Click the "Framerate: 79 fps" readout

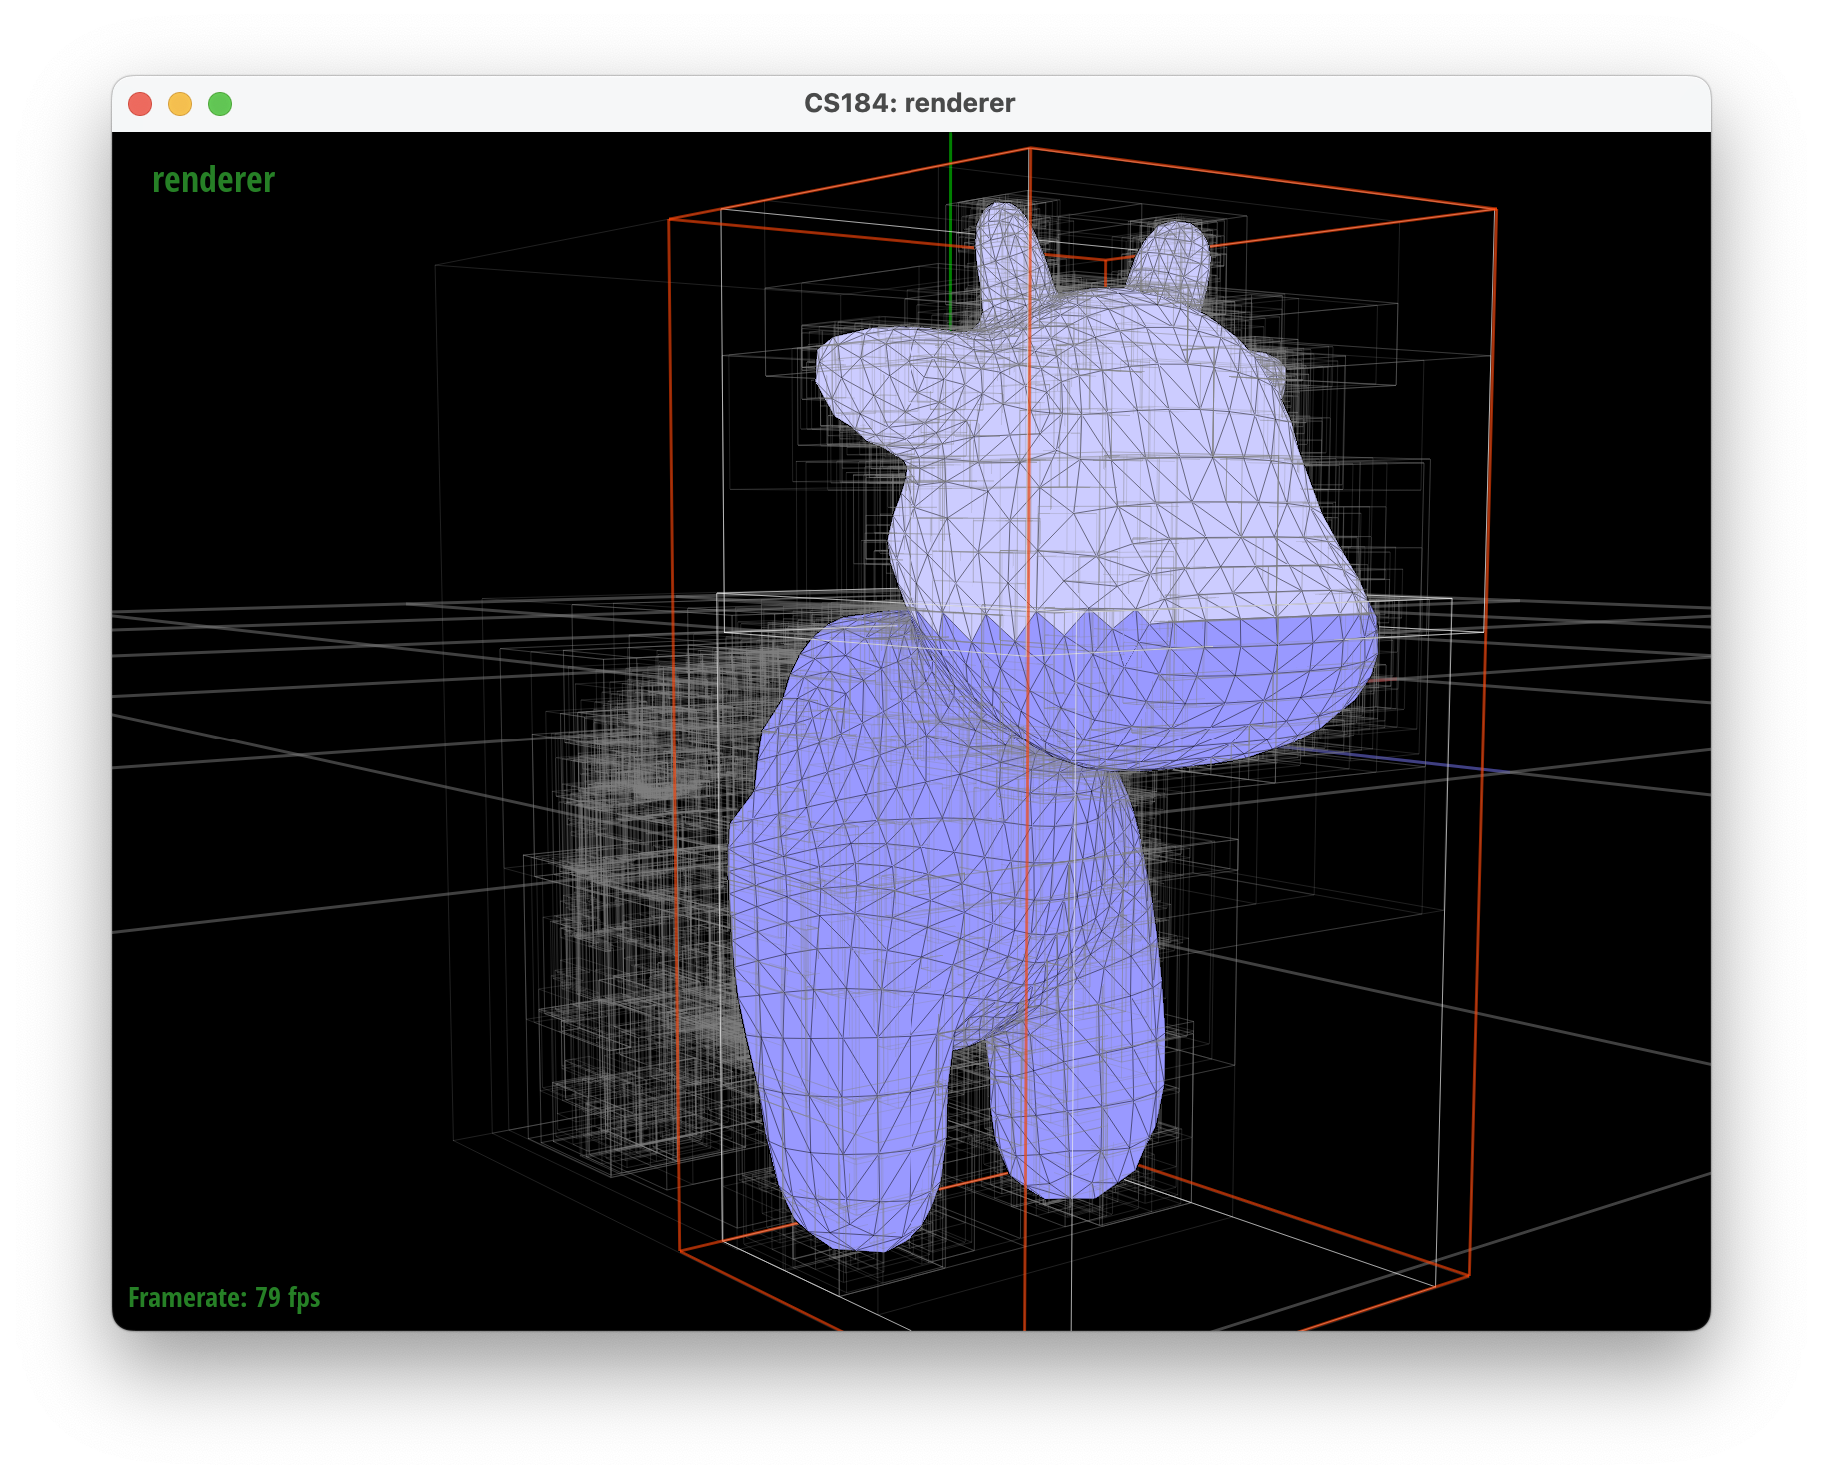pyautogui.click(x=224, y=1297)
